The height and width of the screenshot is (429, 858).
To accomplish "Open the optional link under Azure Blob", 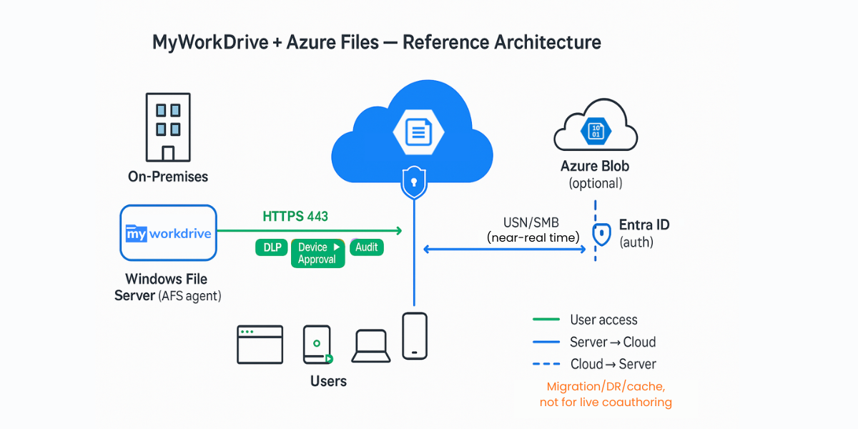I will (594, 183).
